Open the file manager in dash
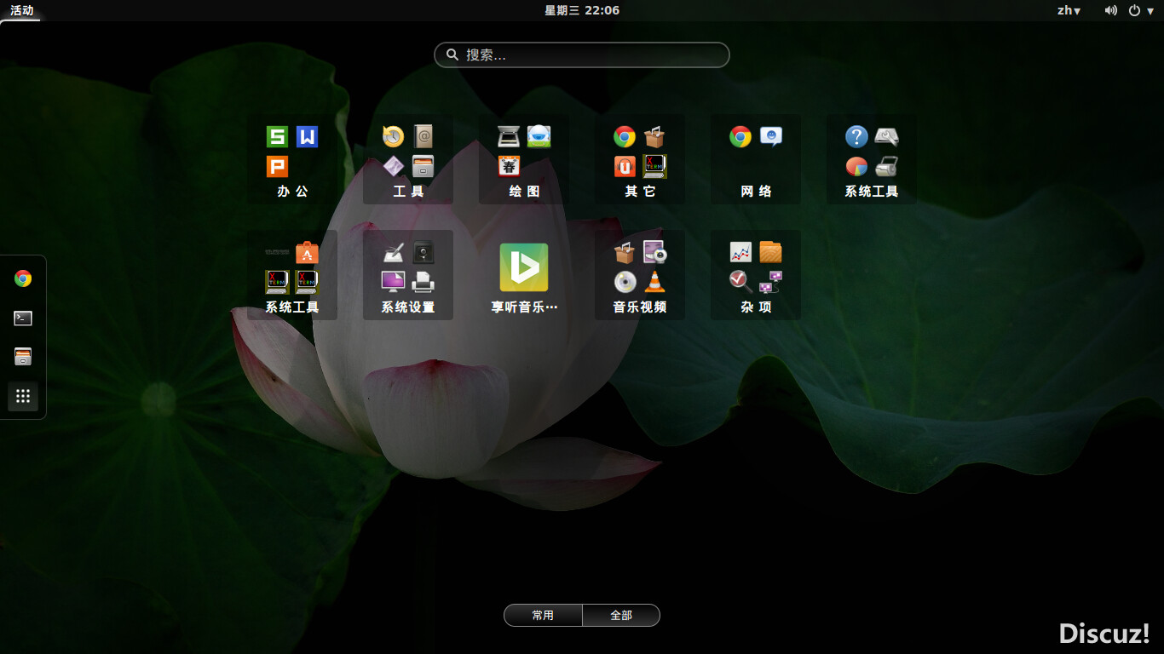Screen dimensions: 1164x654 (23, 357)
